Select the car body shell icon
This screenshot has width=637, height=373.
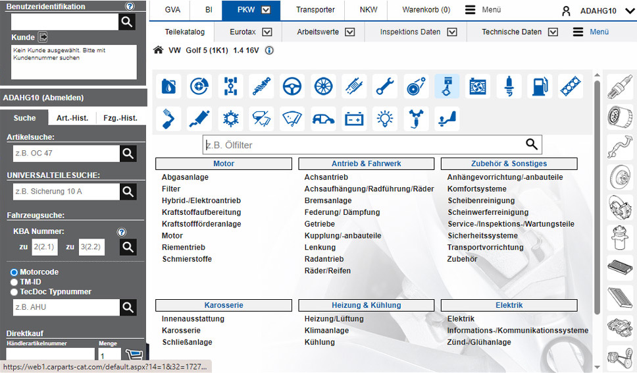[x=323, y=119]
